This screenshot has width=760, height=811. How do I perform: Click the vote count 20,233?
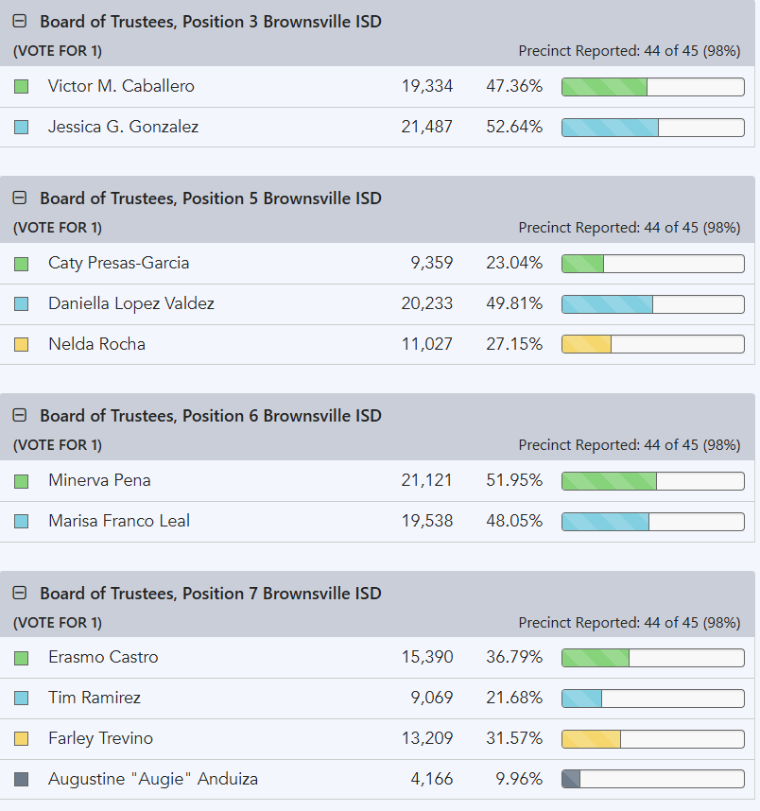(x=427, y=303)
